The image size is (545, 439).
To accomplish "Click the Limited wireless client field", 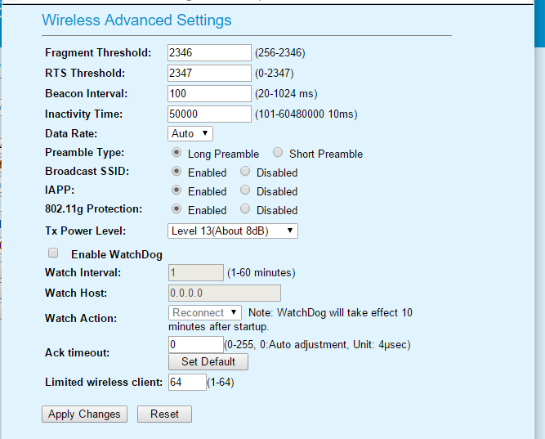I will point(187,383).
